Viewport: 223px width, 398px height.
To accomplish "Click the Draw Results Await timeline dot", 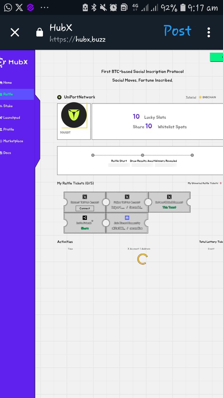I will click(x=142, y=155).
